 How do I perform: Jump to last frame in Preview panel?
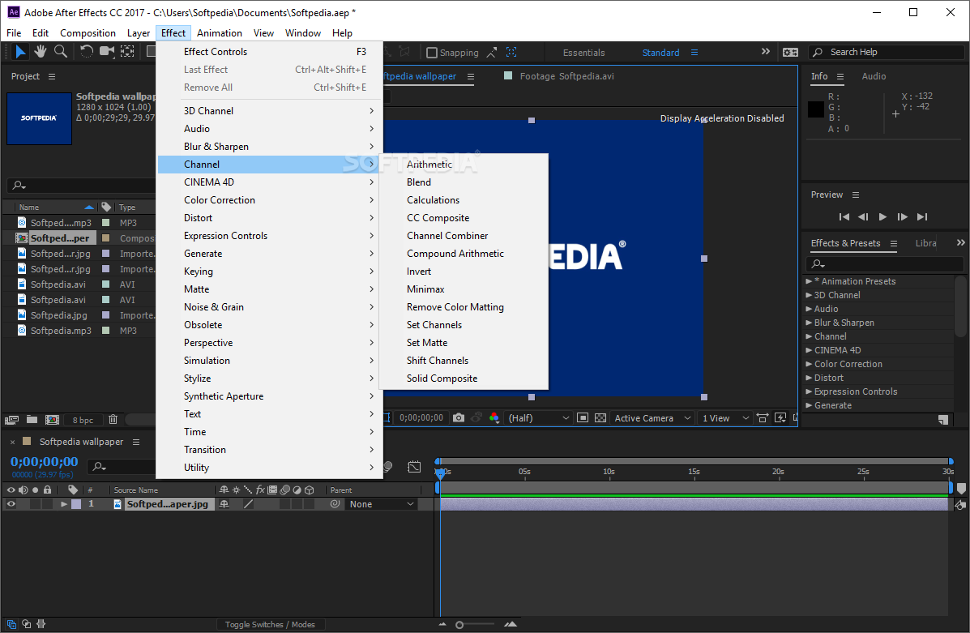tap(922, 217)
